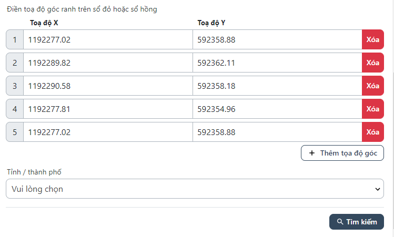Remove row 2 using its Xóa button
Viewport: 394px width, 237px height.
click(372, 63)
